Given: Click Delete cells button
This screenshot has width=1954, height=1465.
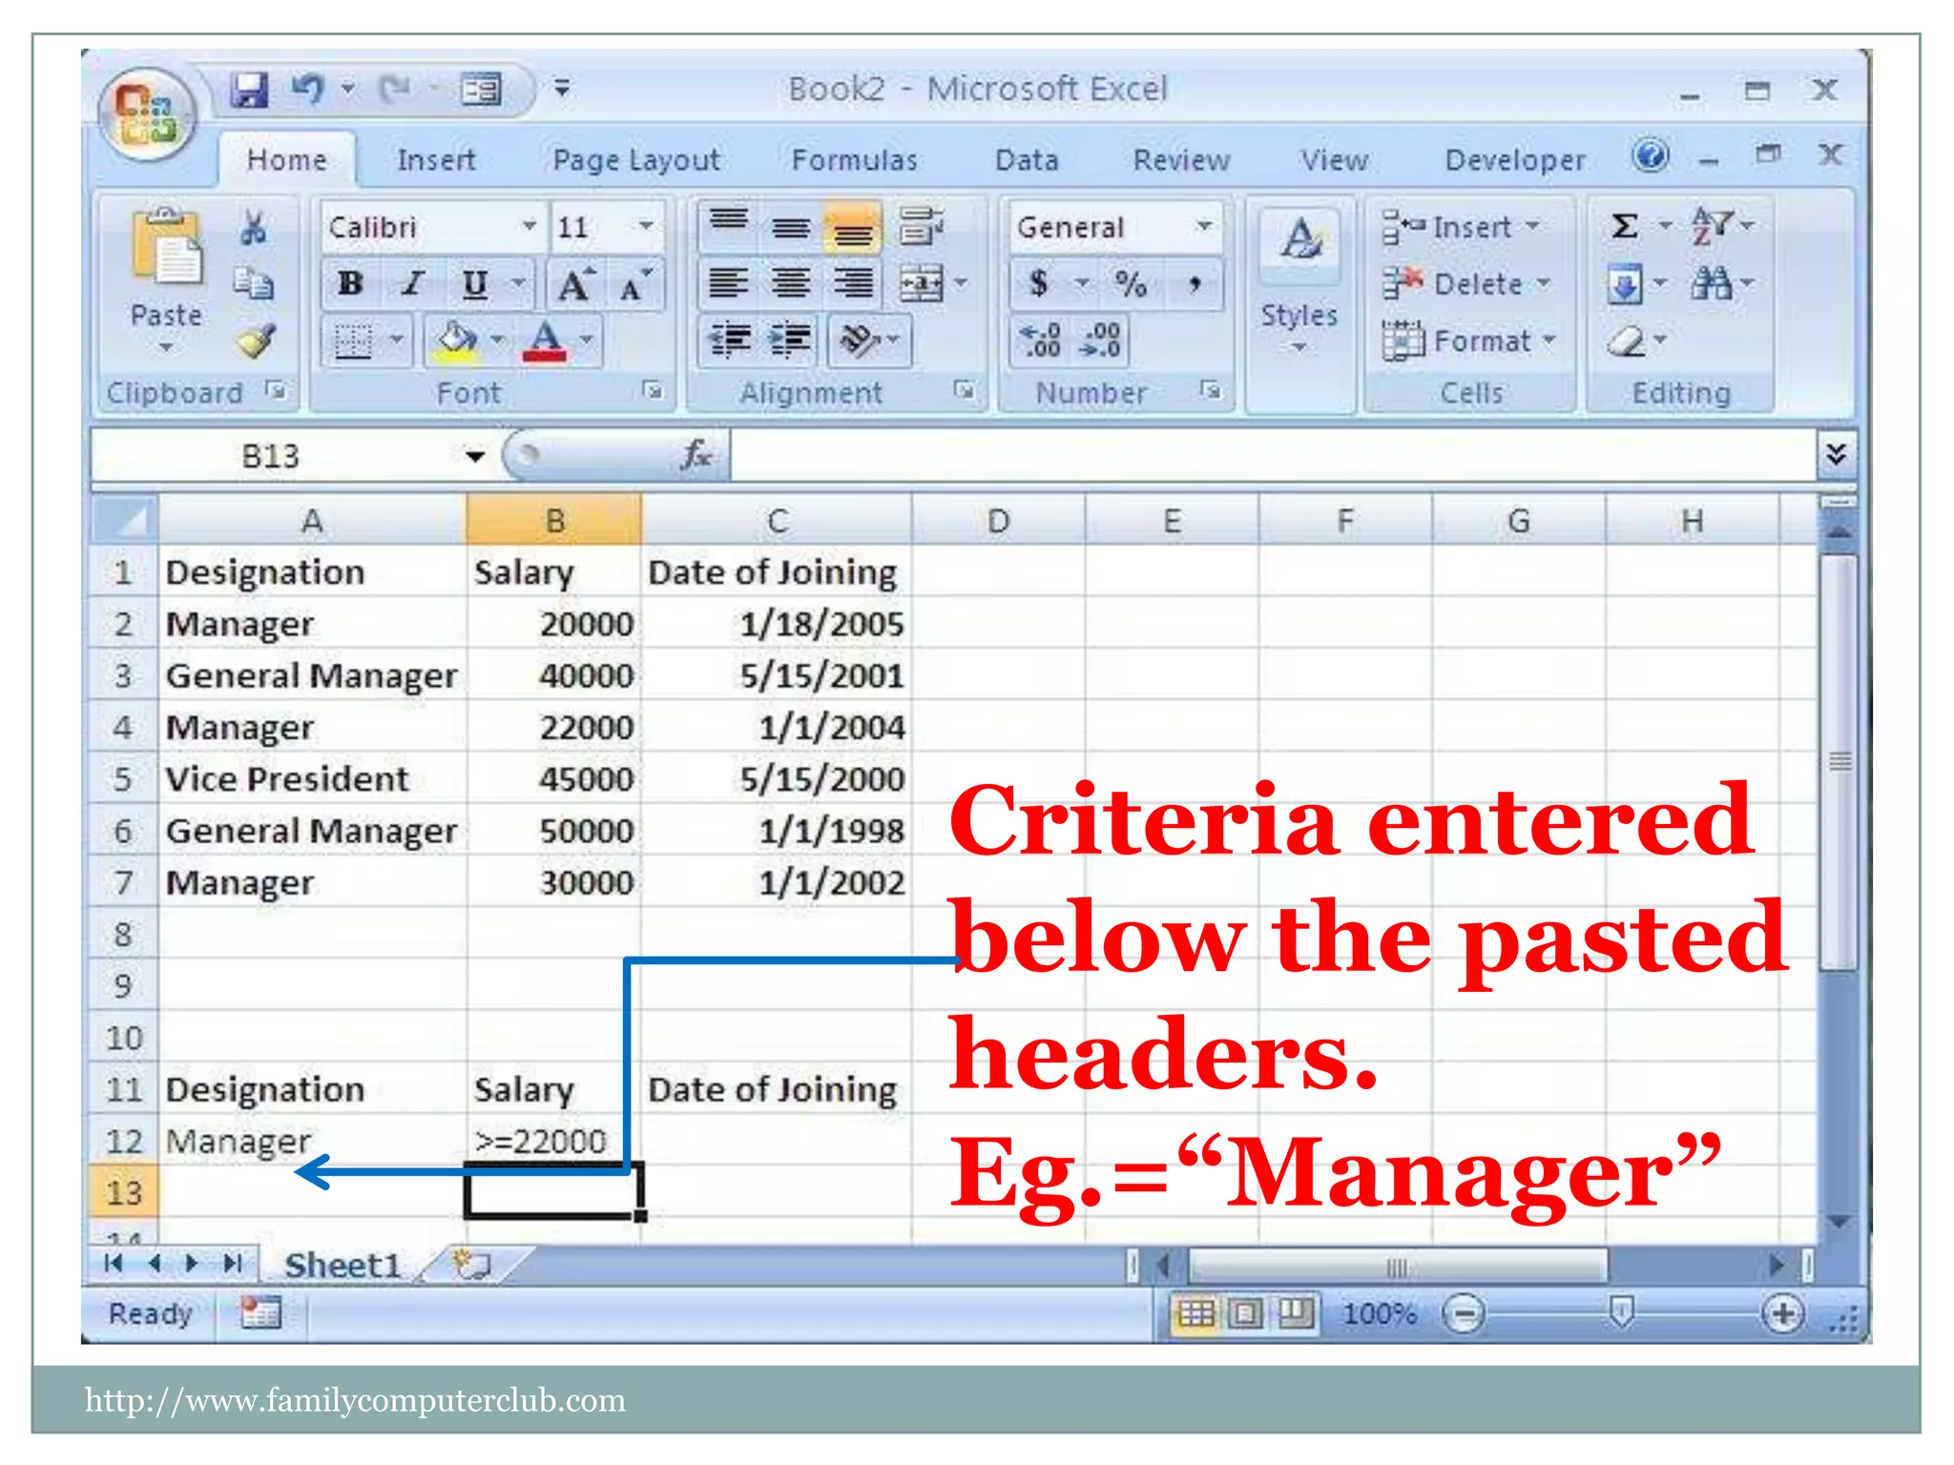Looking at the screenshot, I should pyautogui.click(x=1466, y=283).
